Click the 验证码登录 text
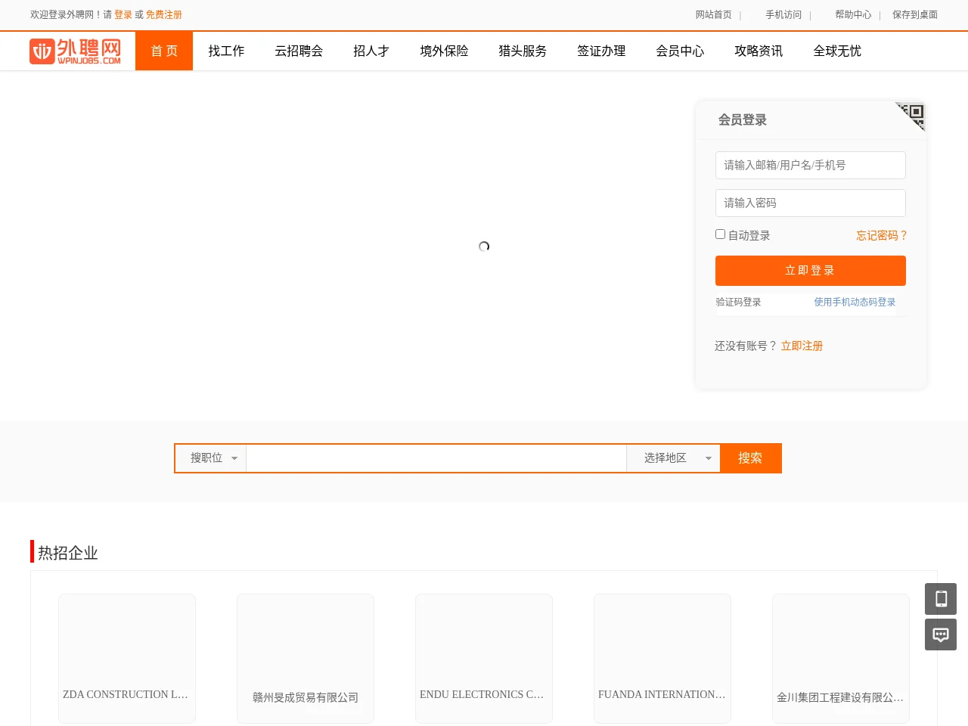This screenshot has height=726, width=968. coord(739,302)
